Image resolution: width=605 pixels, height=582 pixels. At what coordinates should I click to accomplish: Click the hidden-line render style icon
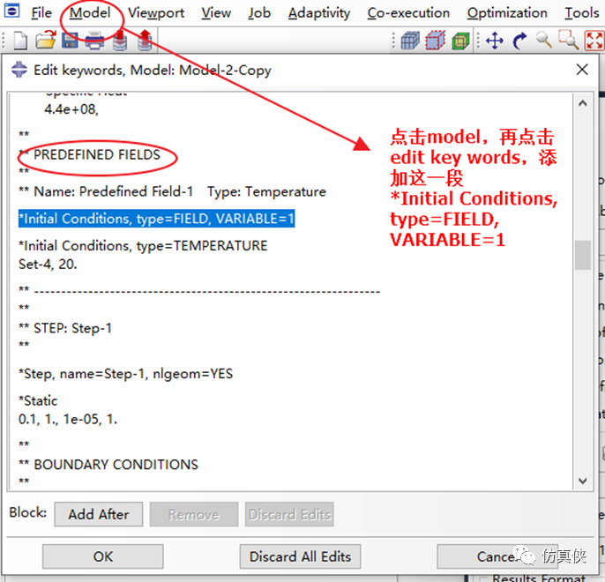436,41
